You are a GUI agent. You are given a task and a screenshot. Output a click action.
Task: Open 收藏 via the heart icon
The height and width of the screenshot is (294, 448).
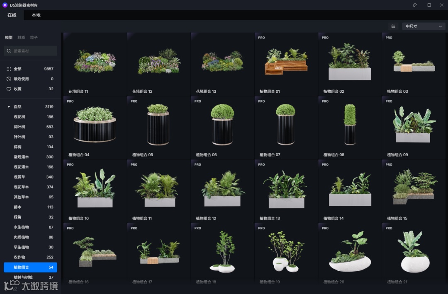pyautogui.click(x=9, y=89)
